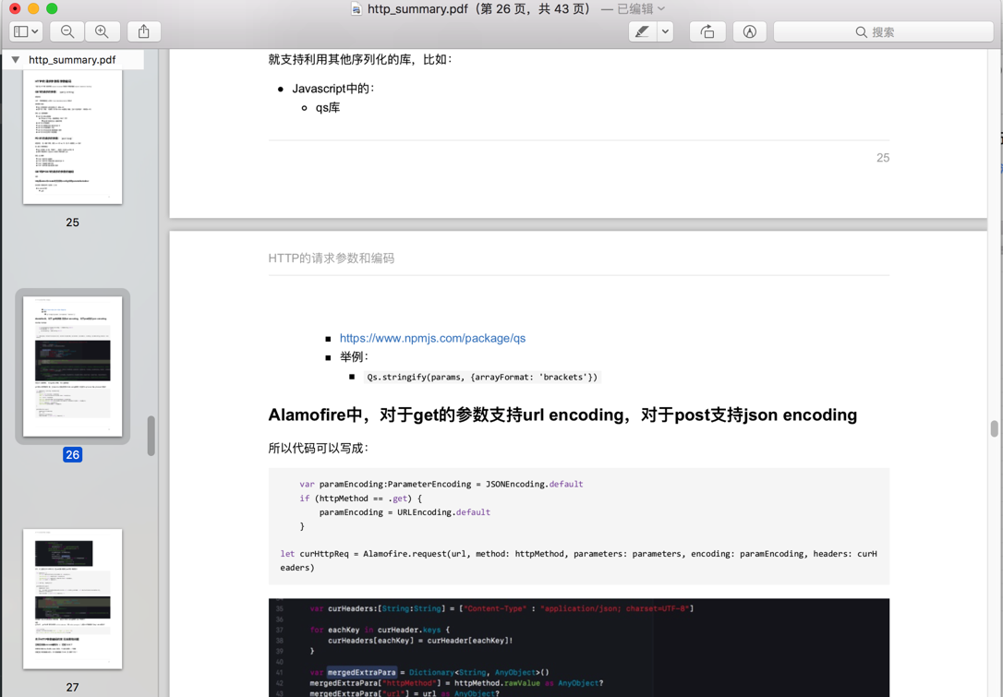Click the sidebar scrollbar handle
Viewport: 1003px width, 697px height.
[x=151, y=436]
